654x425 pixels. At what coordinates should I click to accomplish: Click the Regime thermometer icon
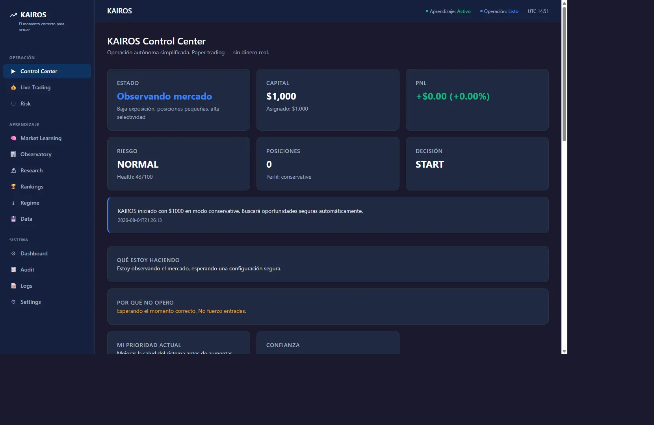[13, 203]
